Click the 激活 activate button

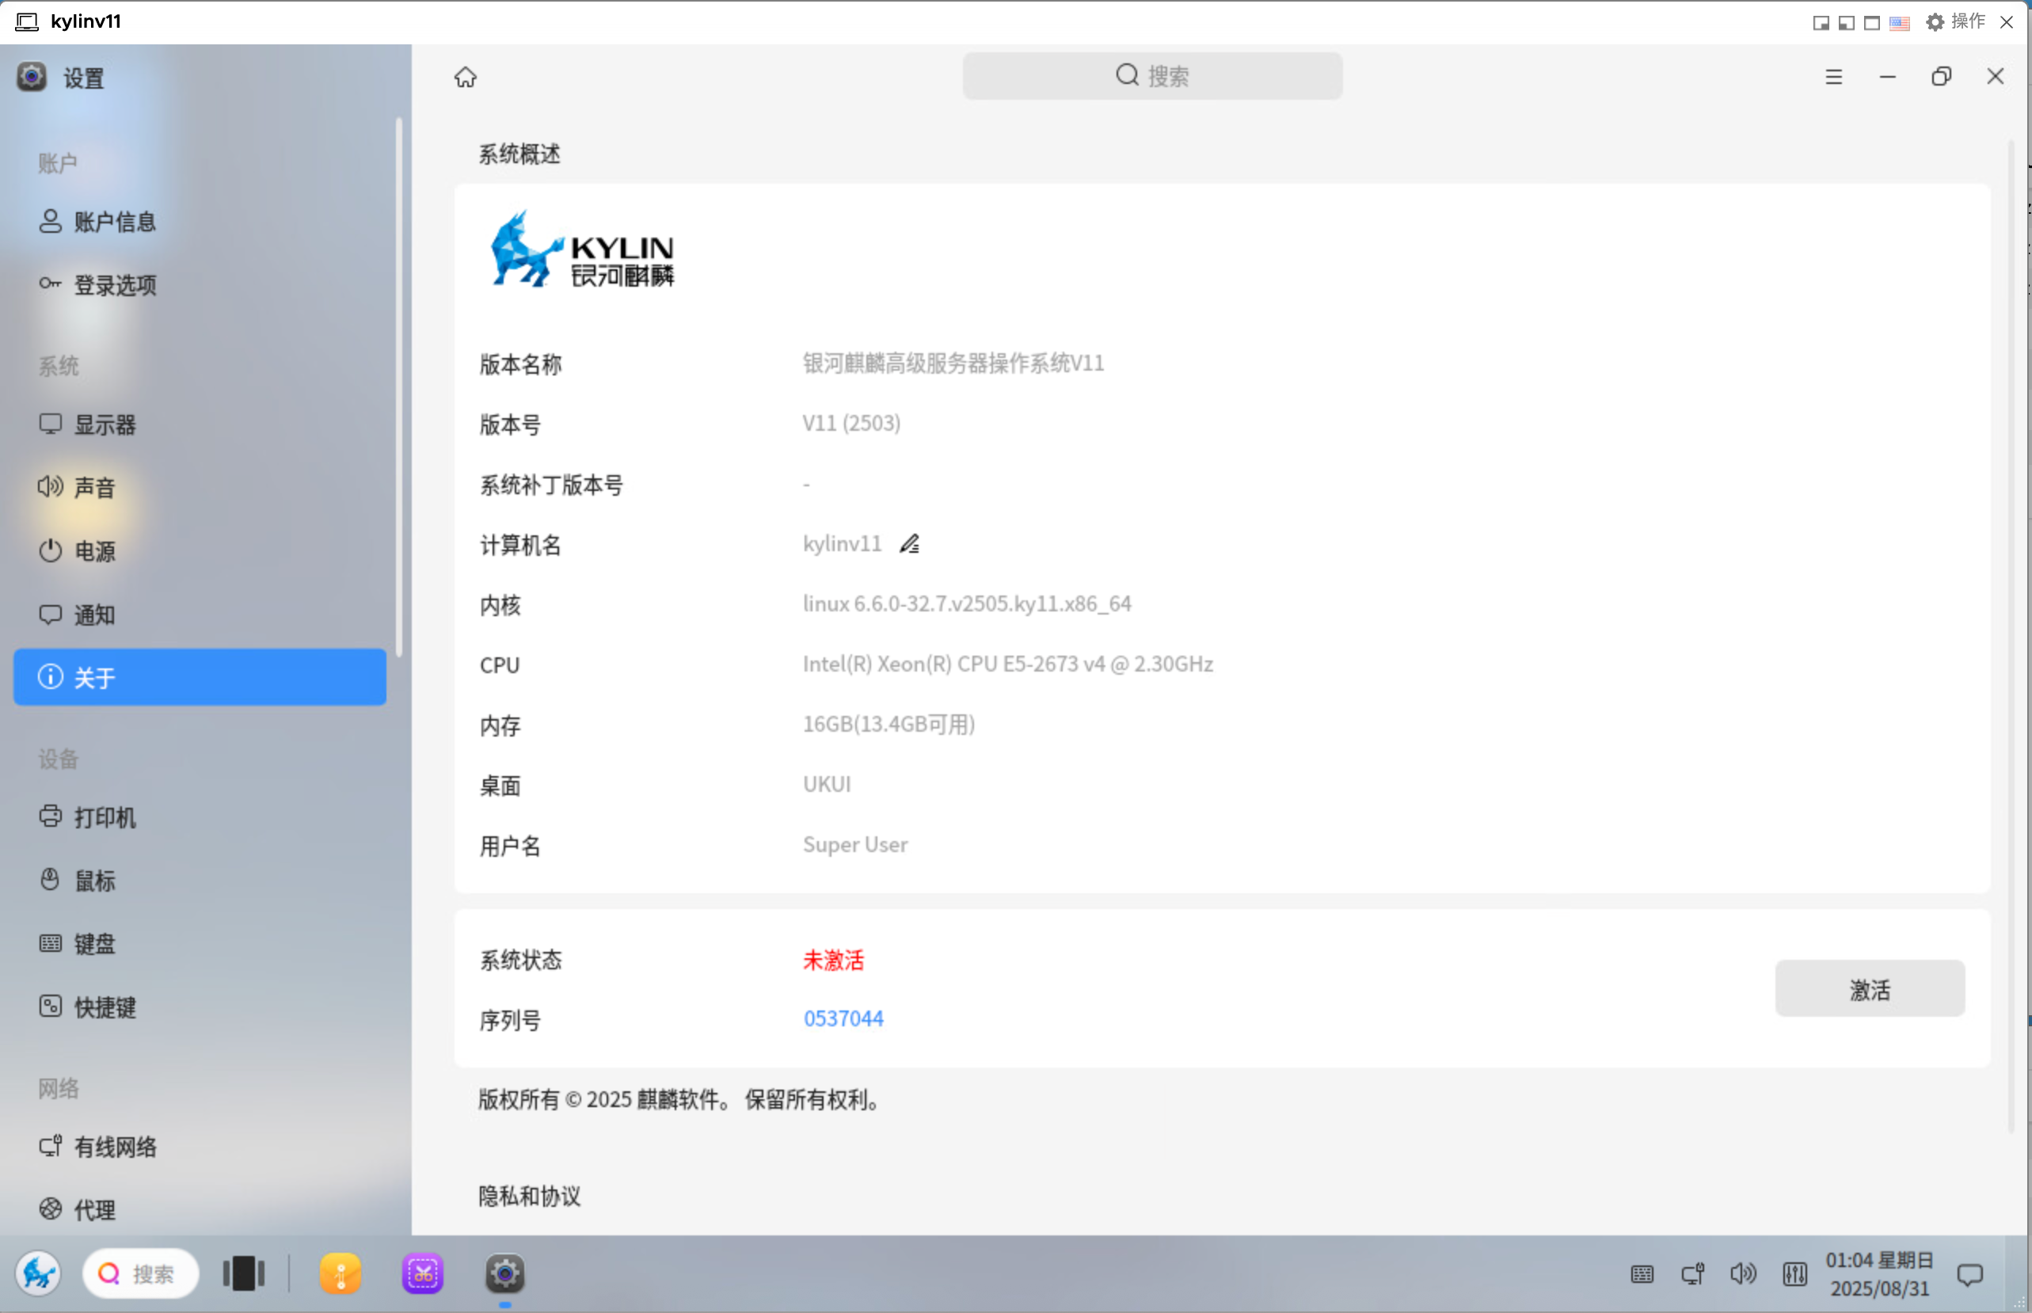point(1869,989)
